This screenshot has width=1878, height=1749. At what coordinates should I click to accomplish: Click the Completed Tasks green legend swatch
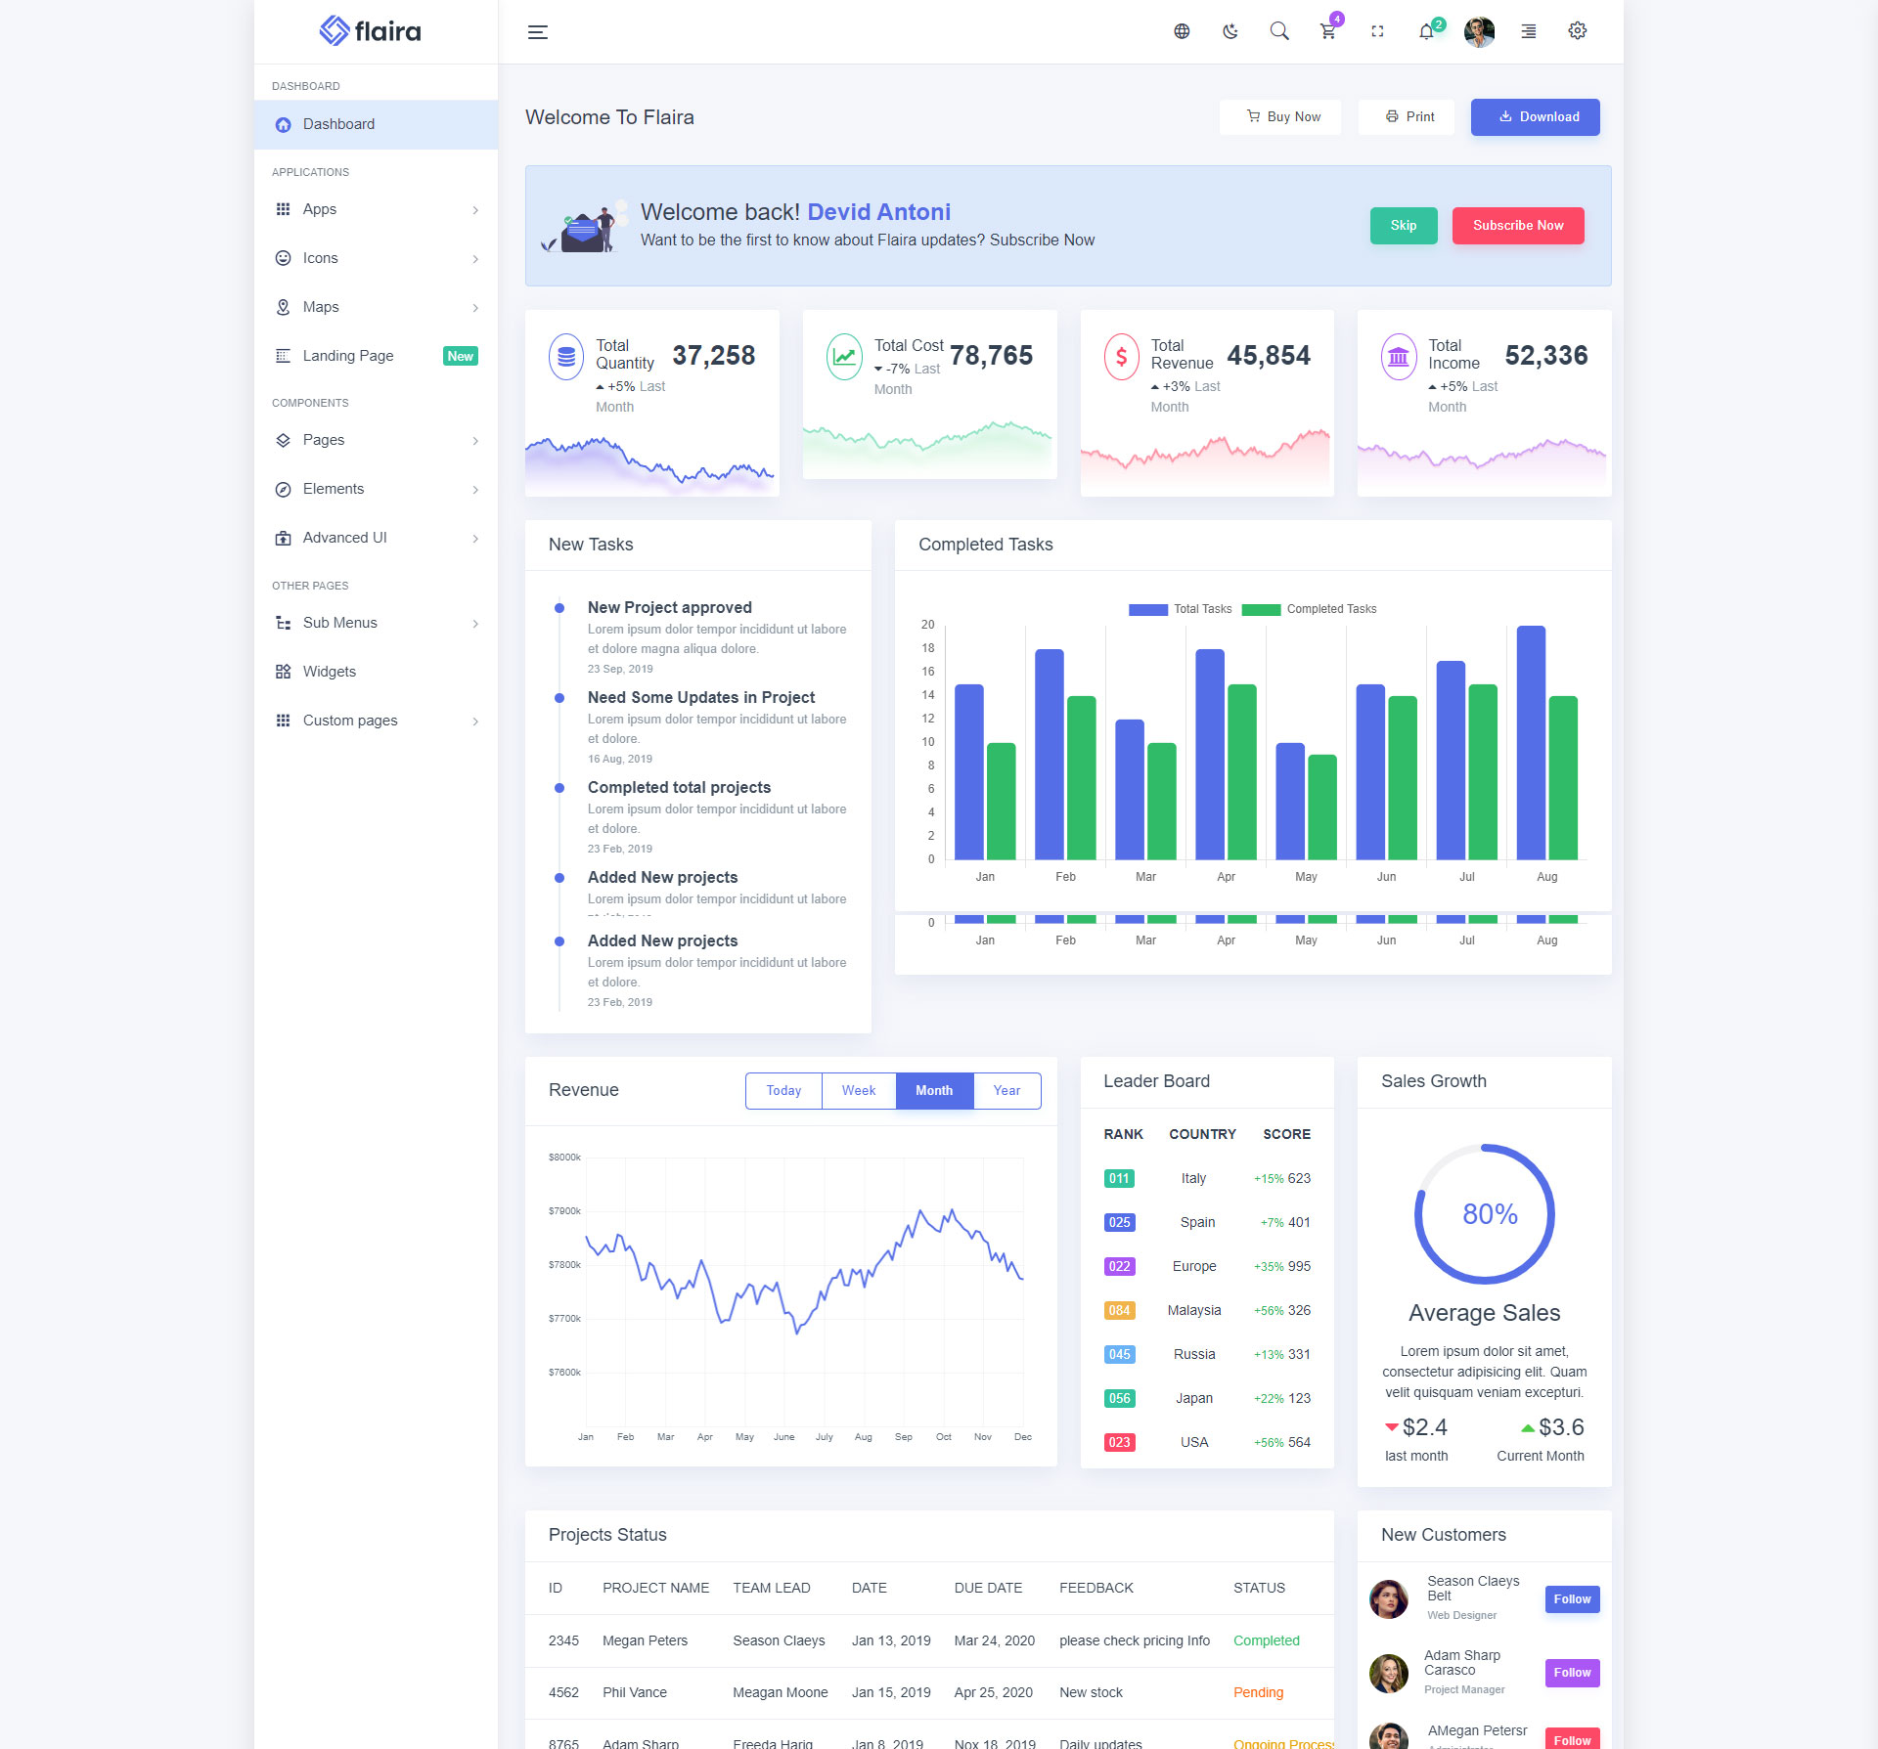(x=1261, y=609)
